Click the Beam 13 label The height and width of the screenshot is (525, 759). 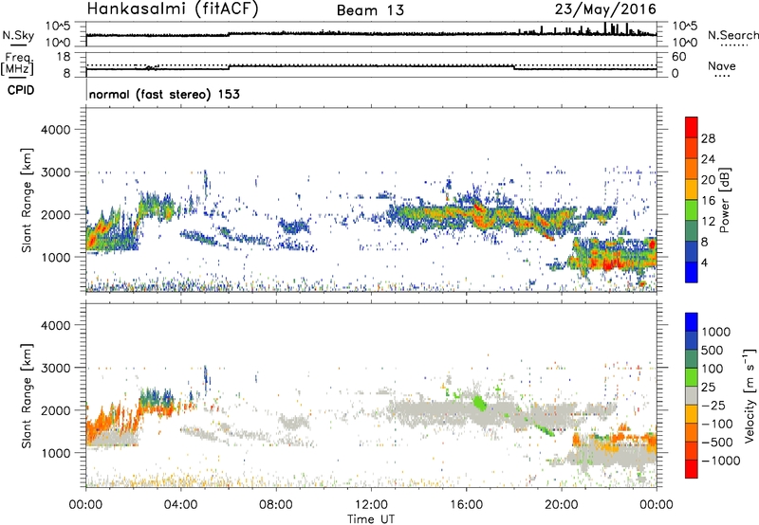click(x=370, y=10)
